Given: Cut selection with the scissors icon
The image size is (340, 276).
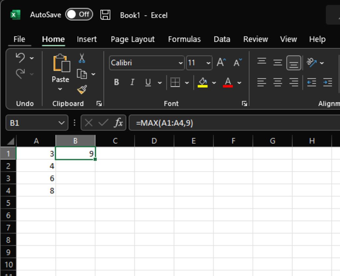Looking at the screenshot, I should 82,58.
